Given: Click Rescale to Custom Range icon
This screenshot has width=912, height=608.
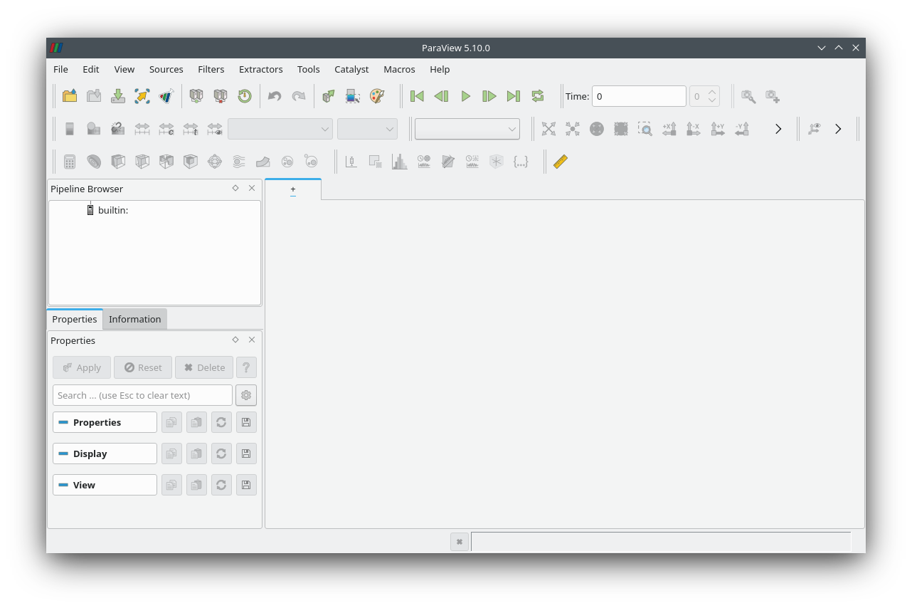Looking at the screenshot, I should 166,129.
